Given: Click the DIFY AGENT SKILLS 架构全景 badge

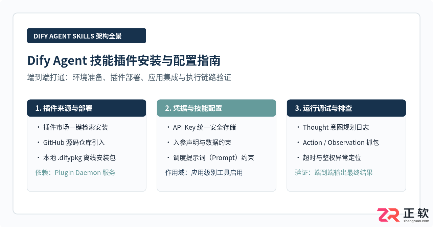Looking at the screenshot, I should (87, 36).
